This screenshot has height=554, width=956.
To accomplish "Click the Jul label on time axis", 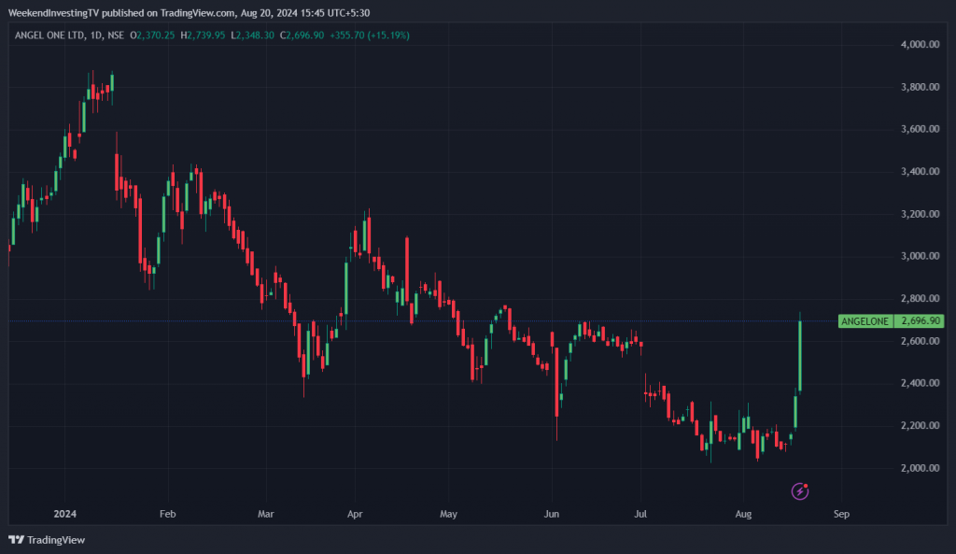I will [x=640, y=514].
